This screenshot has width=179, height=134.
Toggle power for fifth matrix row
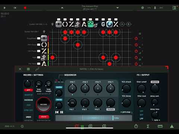pyautogui.click(x=136, y=64)
